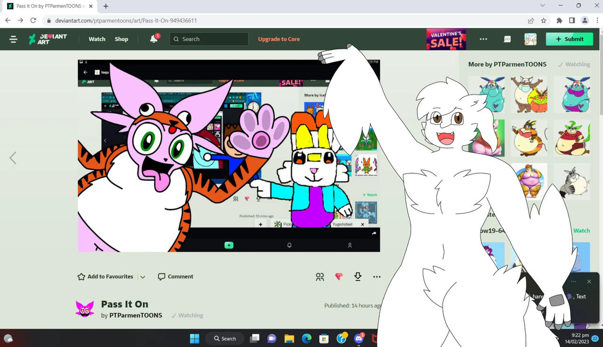This screenshot has width=603, height=347.
Task: Click the Comment button
Action: point(176,276)
